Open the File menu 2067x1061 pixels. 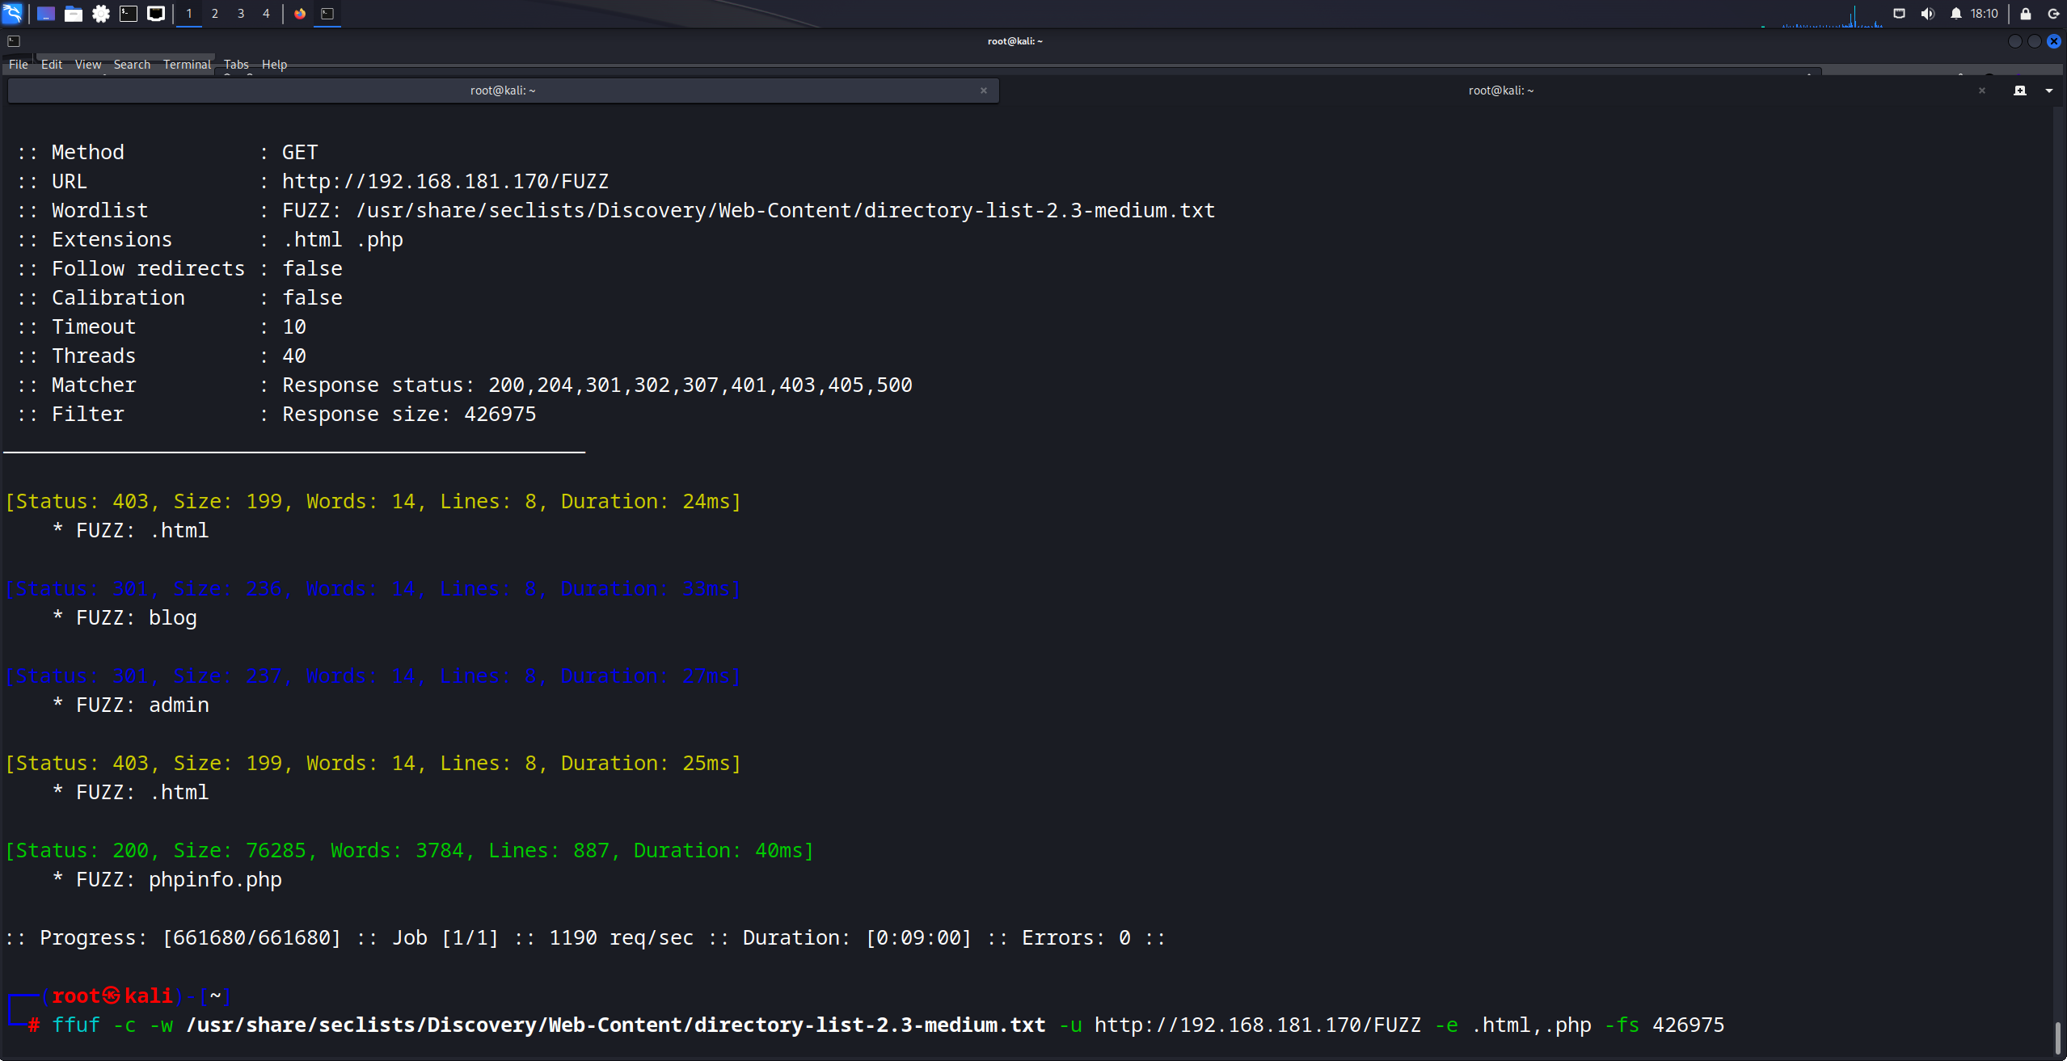point(19,65)
